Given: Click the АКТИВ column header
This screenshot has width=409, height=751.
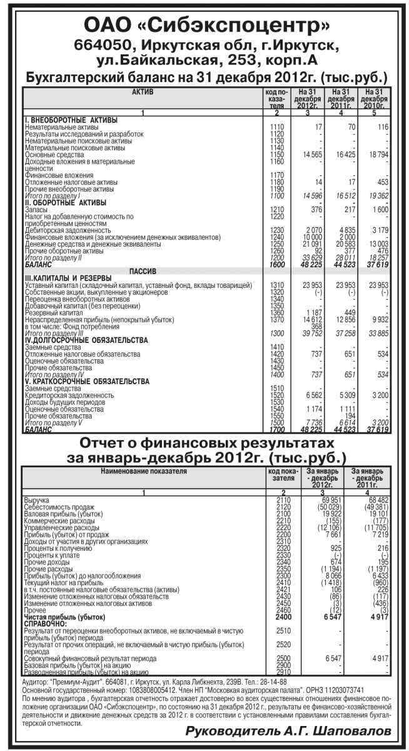Looking at the screenshot, I should (142, 92).
